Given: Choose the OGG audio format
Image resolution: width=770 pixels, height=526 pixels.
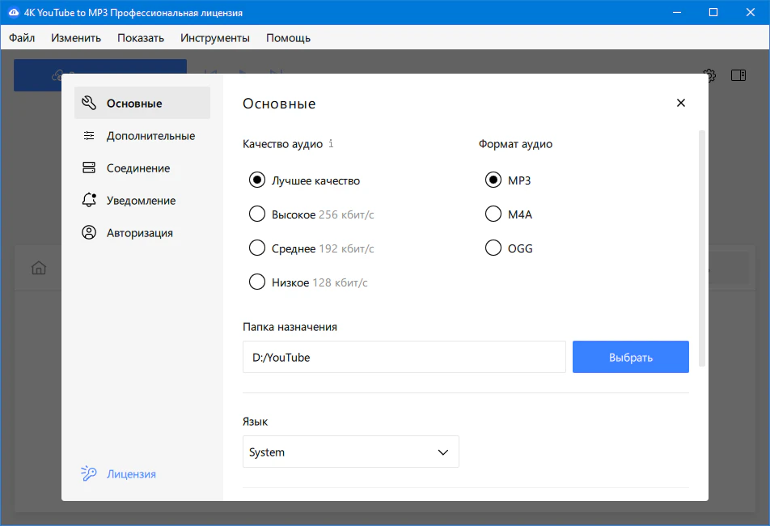Looking at the screenshot, I should pyautogui.click(x=493, y=248).
